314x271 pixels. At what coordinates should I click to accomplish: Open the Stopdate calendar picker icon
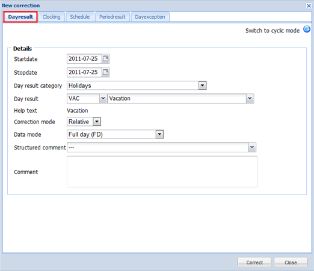coord(106,72)
